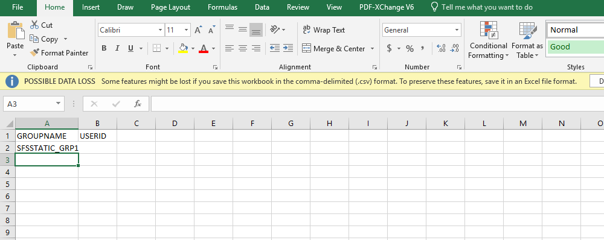Click Increase Indent icon

click(288, 48)
